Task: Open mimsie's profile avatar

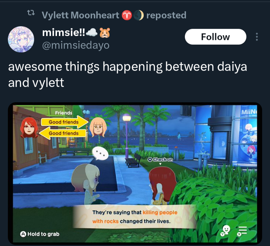Action: 21,39
